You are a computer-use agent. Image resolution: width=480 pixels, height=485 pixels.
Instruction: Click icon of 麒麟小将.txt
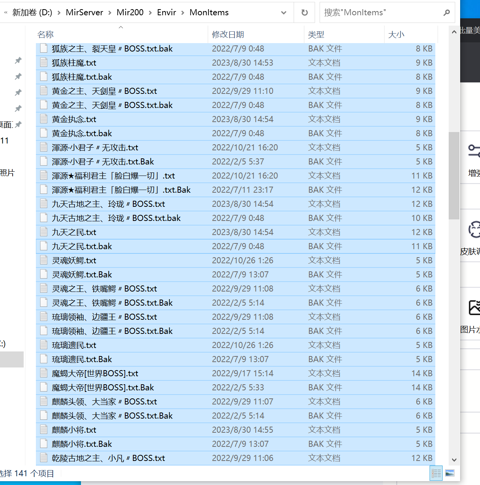tap(44, 430)
